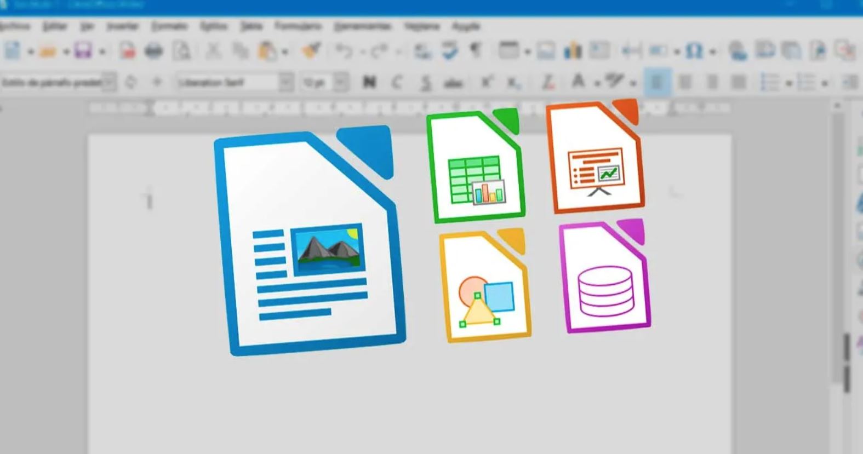The height and width of the screenshot is (454, 863).
Task: Toggle unordered bullet list
Action: pyautogui.click(x=770, y=83)
